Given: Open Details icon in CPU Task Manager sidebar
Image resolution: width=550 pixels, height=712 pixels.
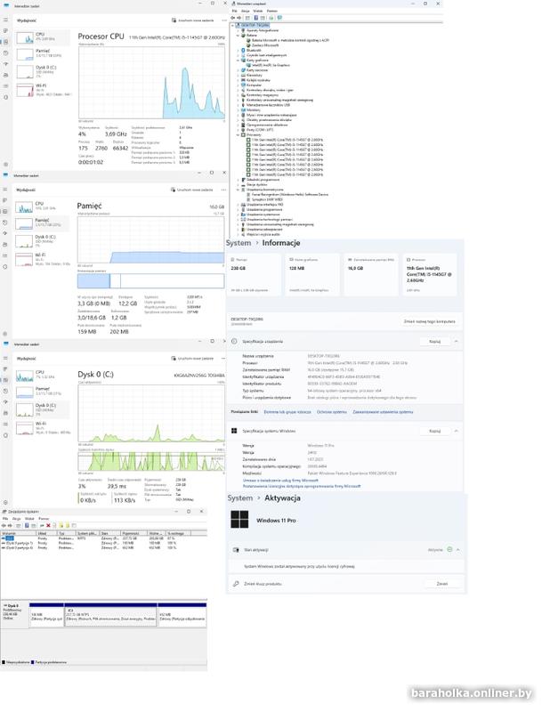Looking at the screenshot, I should click(x=5, y=85).
